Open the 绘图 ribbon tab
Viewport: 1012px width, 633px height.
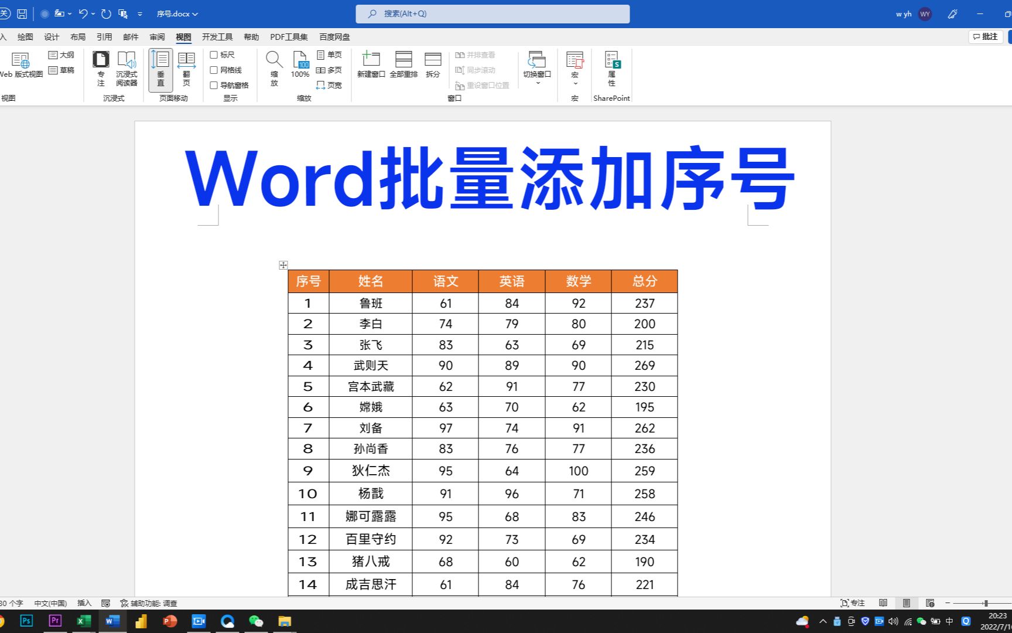pyautogui.click(x=25, y=37)
